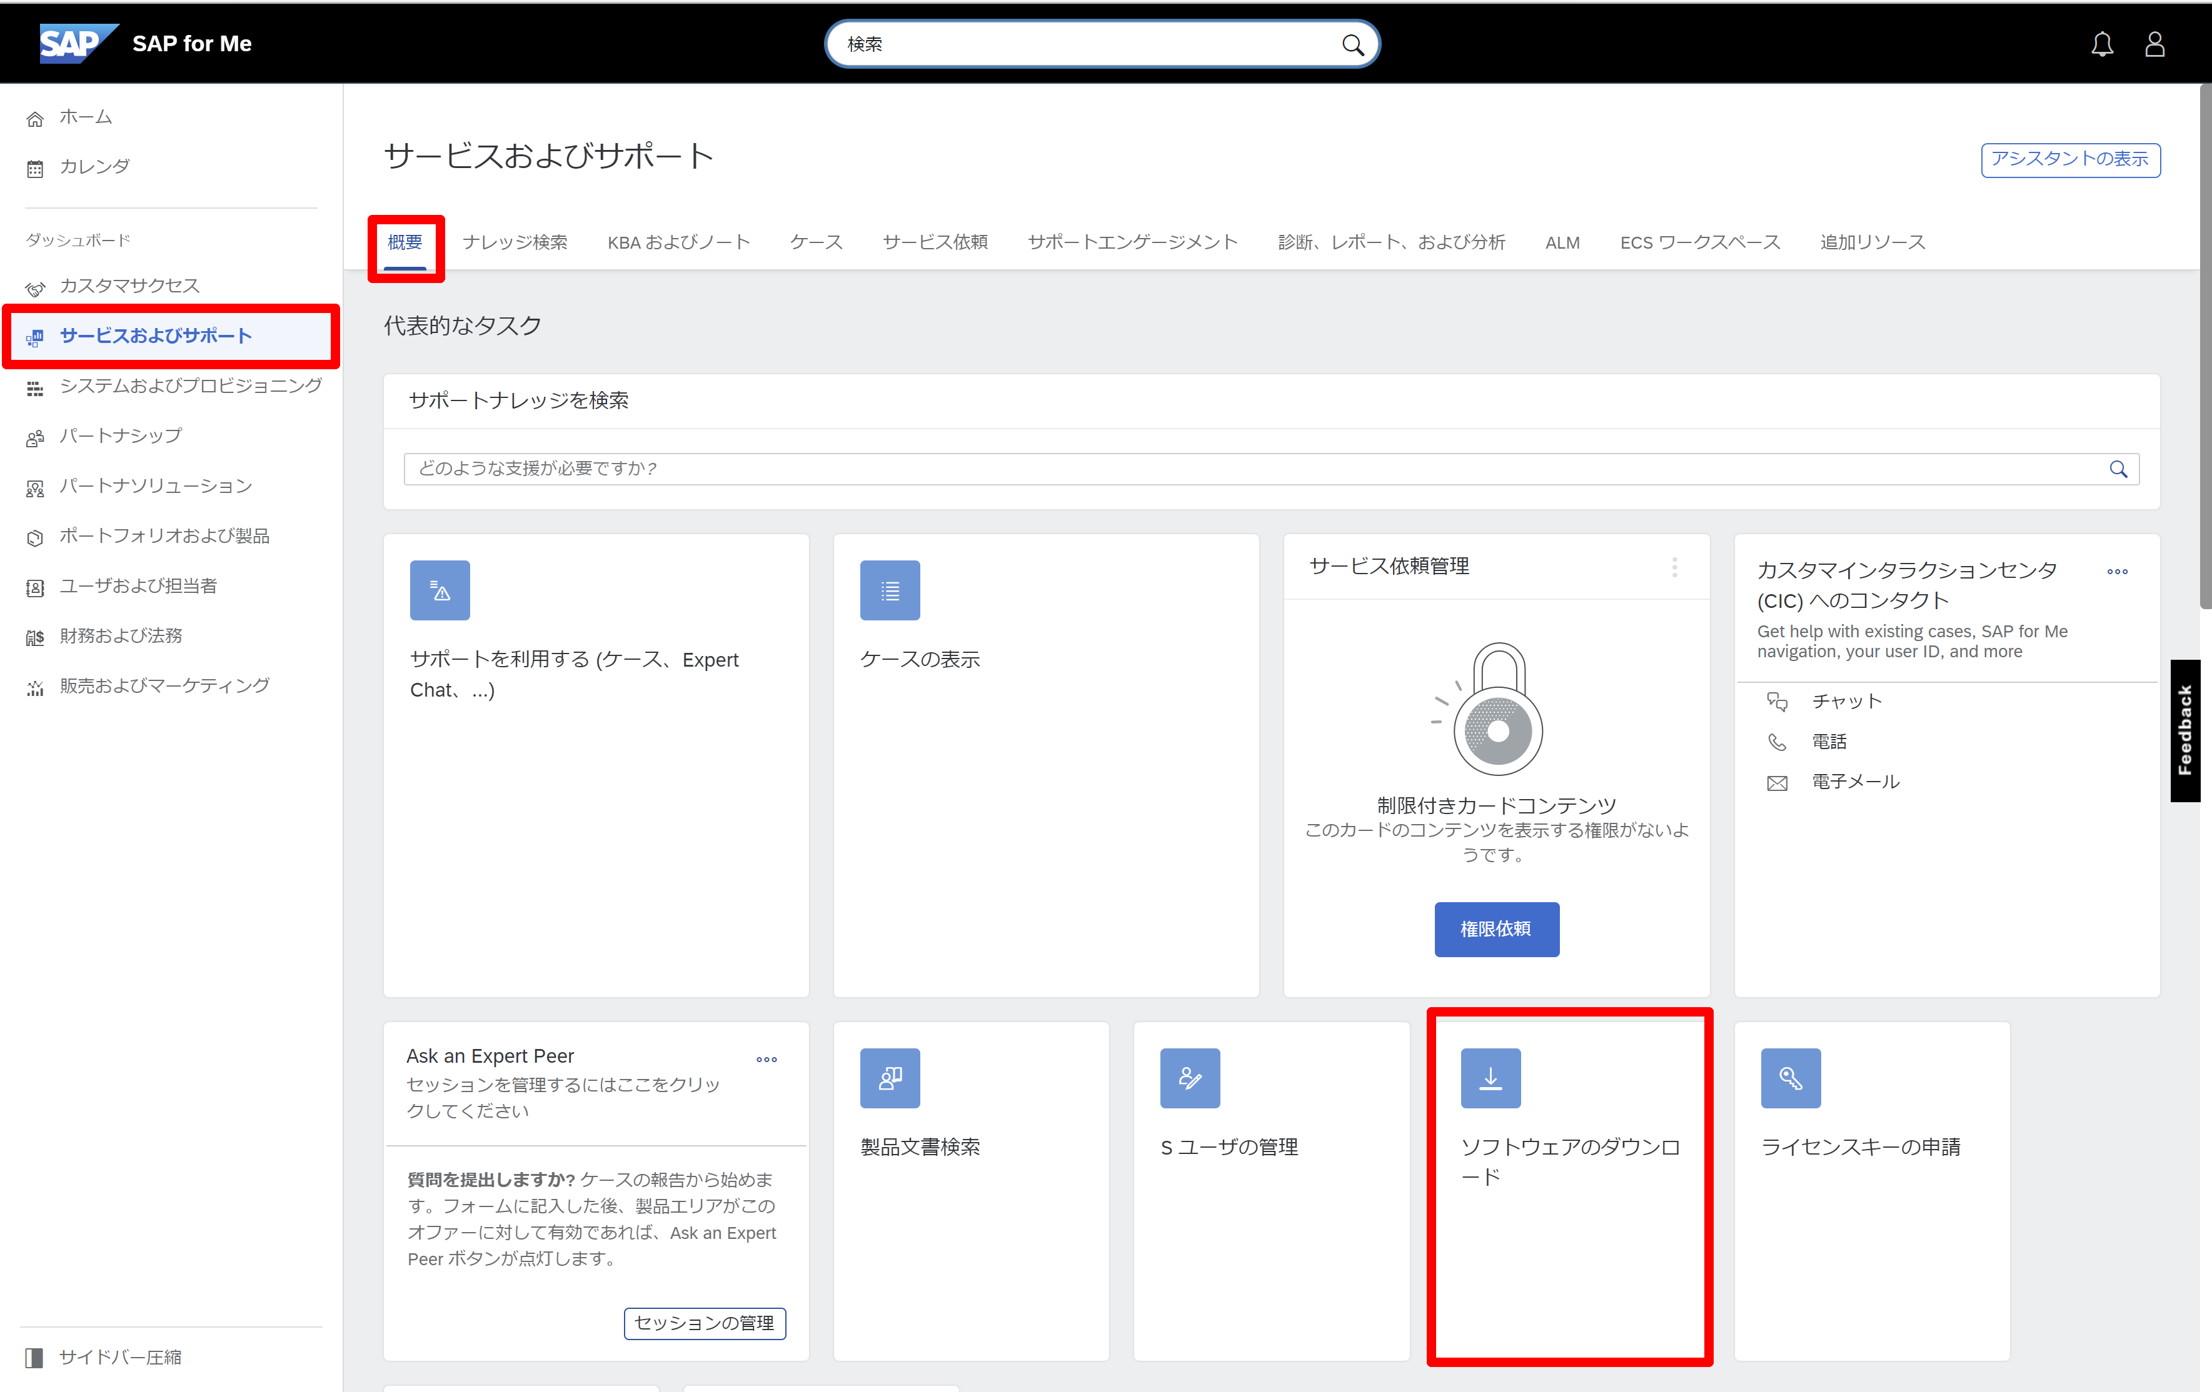Open the カレンダ calendar icon
This screenshot has height=1392, width=2212.
coord(35,167)
